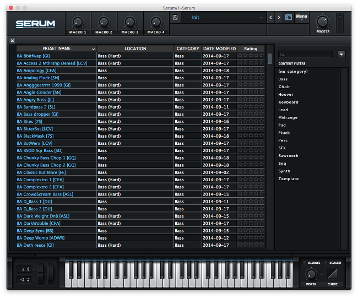
Task: Filter presets by SFX category
Action: coord(282,148)
